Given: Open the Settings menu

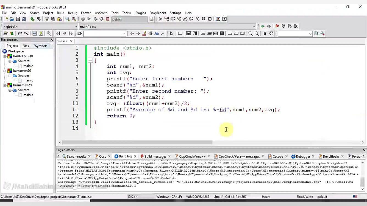Looking at the screenshot, I should (x=175, y=13).
